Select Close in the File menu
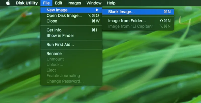 point(52,21)
